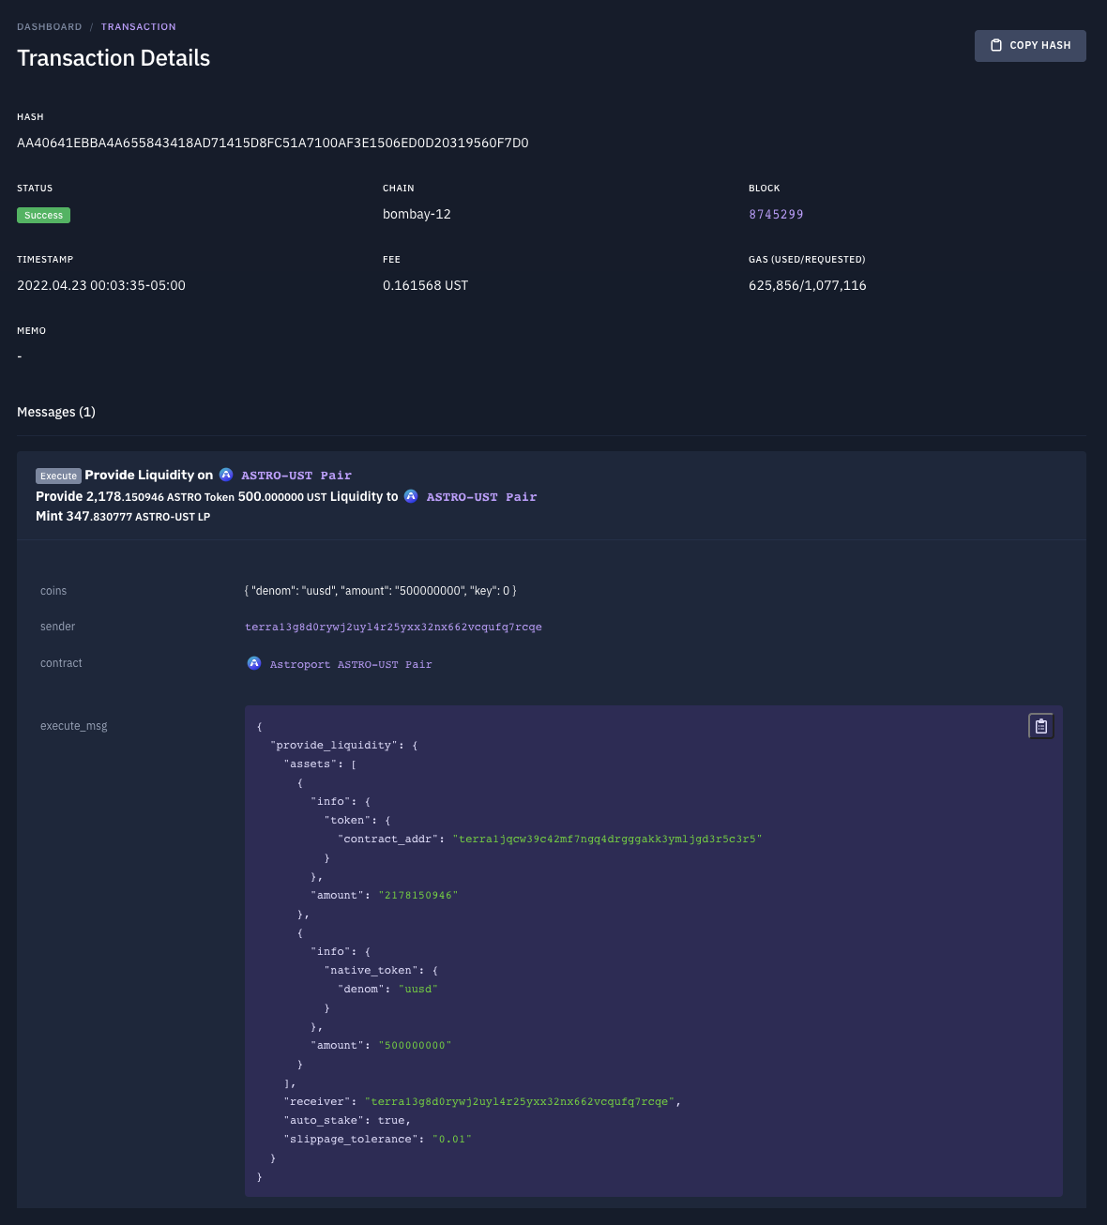Image resolution: width=1107 pixels, height=1225 pixels.
Task: Click Astroport icon beside Liquidity to
Action: pos(411,496)
